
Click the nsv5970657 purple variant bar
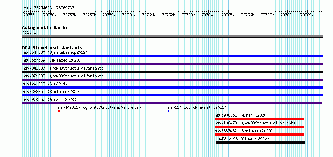pos(172,103)
